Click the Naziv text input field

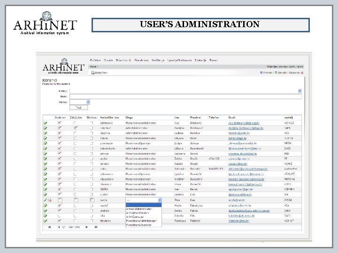click(185, 97)
